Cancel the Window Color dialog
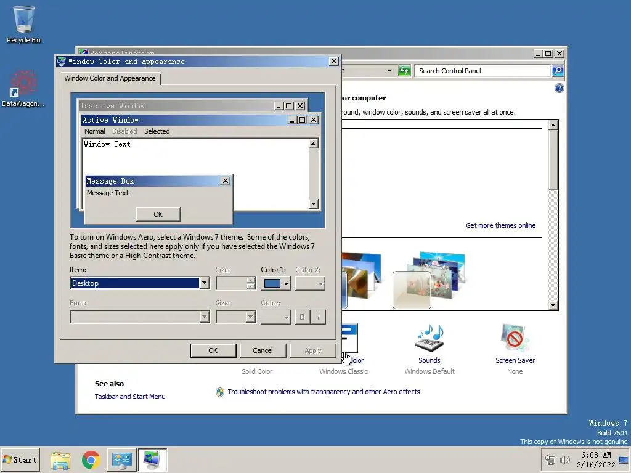This screenshot has width=631, height=473. point(263,350)
